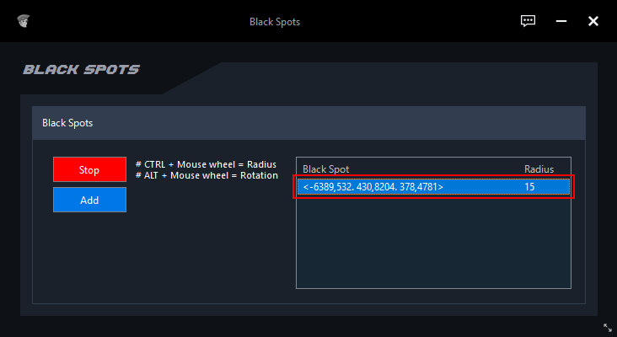
Task: Open the feedback chat bubble icon
Action: click(528, 21)
